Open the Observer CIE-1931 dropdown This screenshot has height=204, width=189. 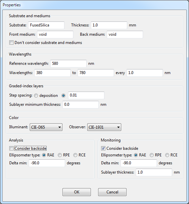coord(104,127)
